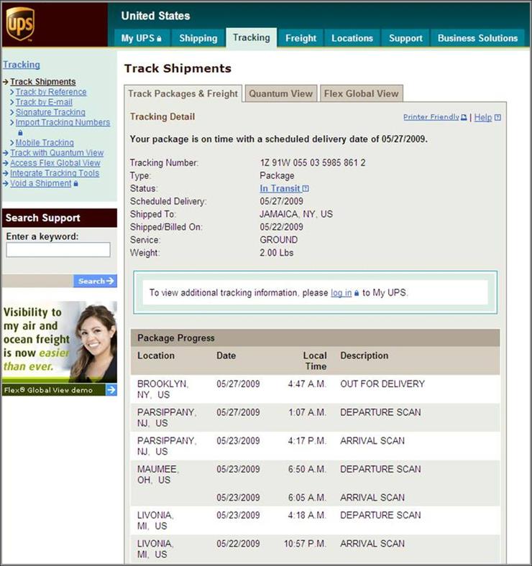The height and width of the screenshot is (566, 532).
Task: Open Integrate Tracking Tools link
Action: [55, 173]
